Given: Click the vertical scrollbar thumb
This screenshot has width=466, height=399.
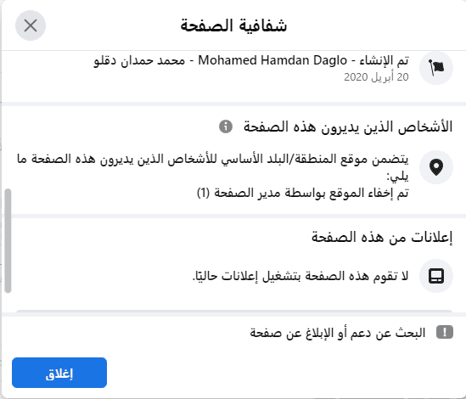Looking at the screenshot, I should tap(8, 241).
